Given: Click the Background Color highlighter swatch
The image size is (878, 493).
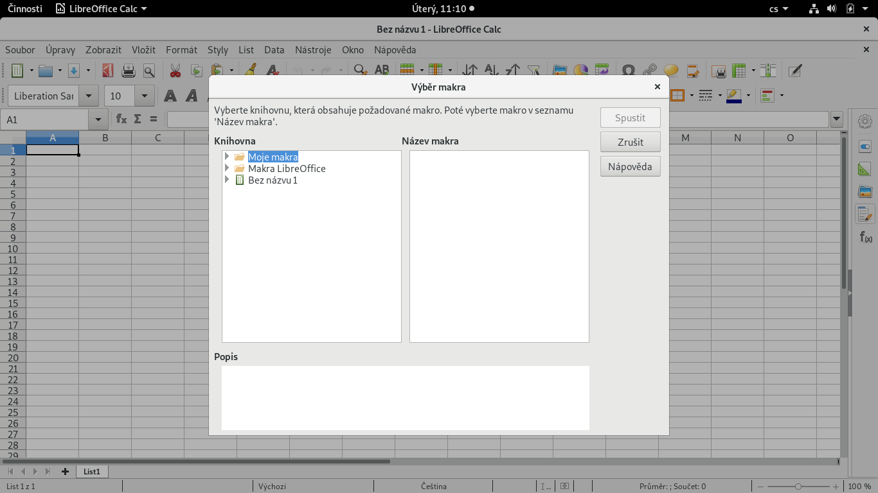Looking at the screenshot, I should (734, 96).
